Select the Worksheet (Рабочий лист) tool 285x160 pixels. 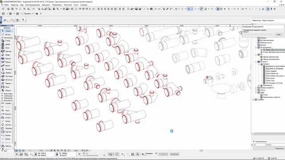pos(7,146)
